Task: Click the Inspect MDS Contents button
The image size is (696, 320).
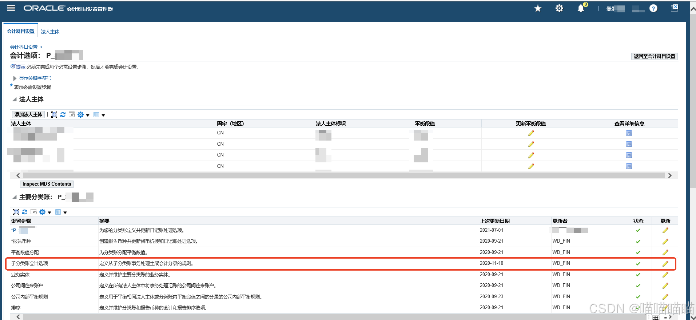Action: [47, 184]
